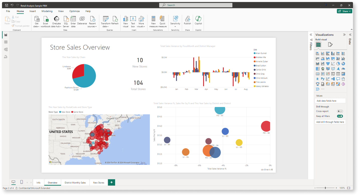Image resolution: width=359 pixels, height=196 pixels.
Task: Select the Donut chart visualization
Action: pyautogui.click(x=343, y=64)
